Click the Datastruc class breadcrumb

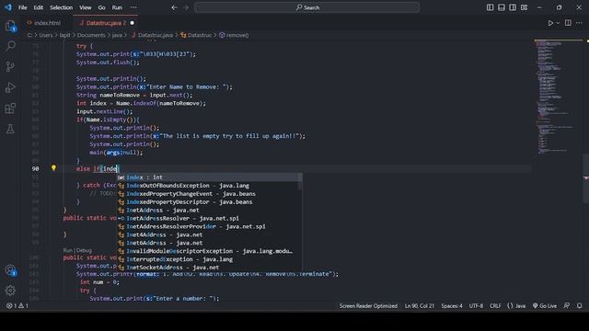[x=200, y=35]
